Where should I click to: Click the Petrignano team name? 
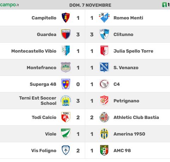(x=126, y=101)
